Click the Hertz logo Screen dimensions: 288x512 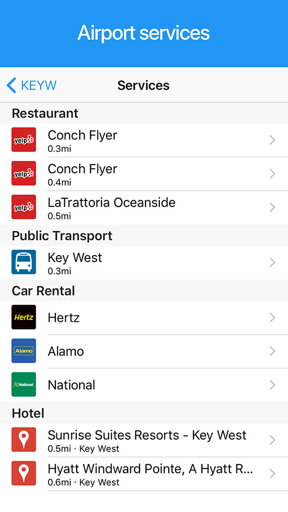pyautogui.click(x=23, y=317)
